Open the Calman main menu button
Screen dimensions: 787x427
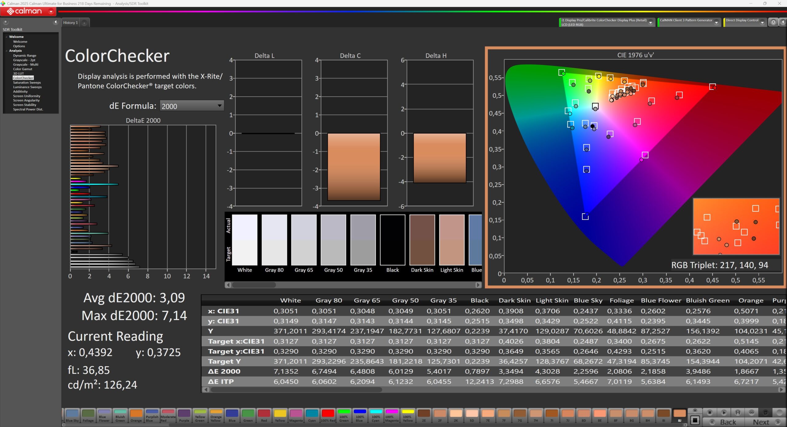(28, 12)
